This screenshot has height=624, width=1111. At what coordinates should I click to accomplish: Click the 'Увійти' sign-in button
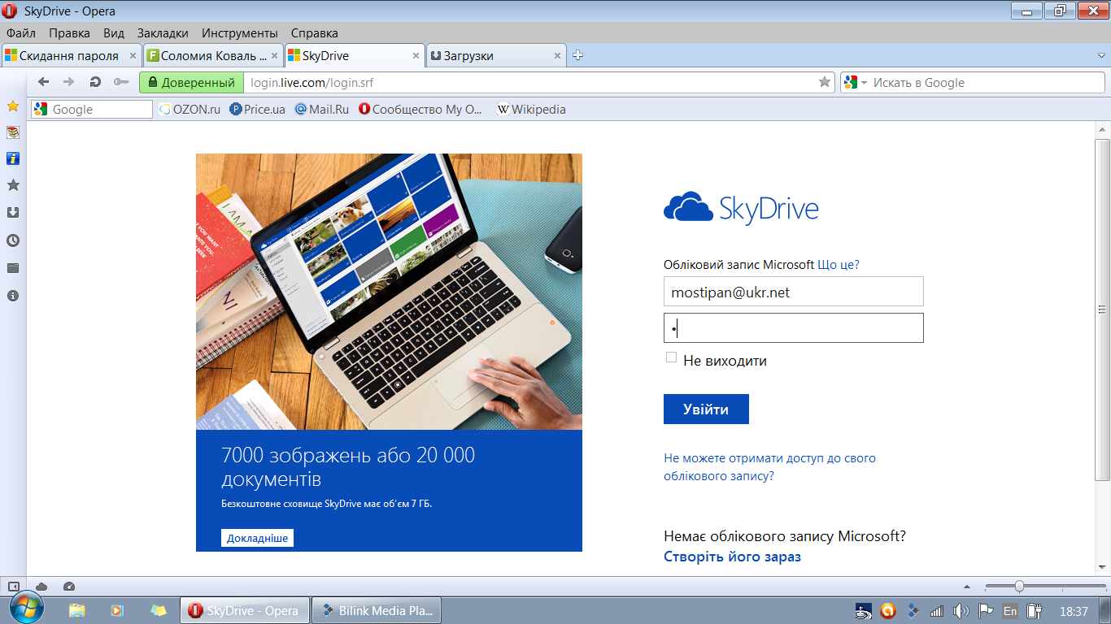706,409
